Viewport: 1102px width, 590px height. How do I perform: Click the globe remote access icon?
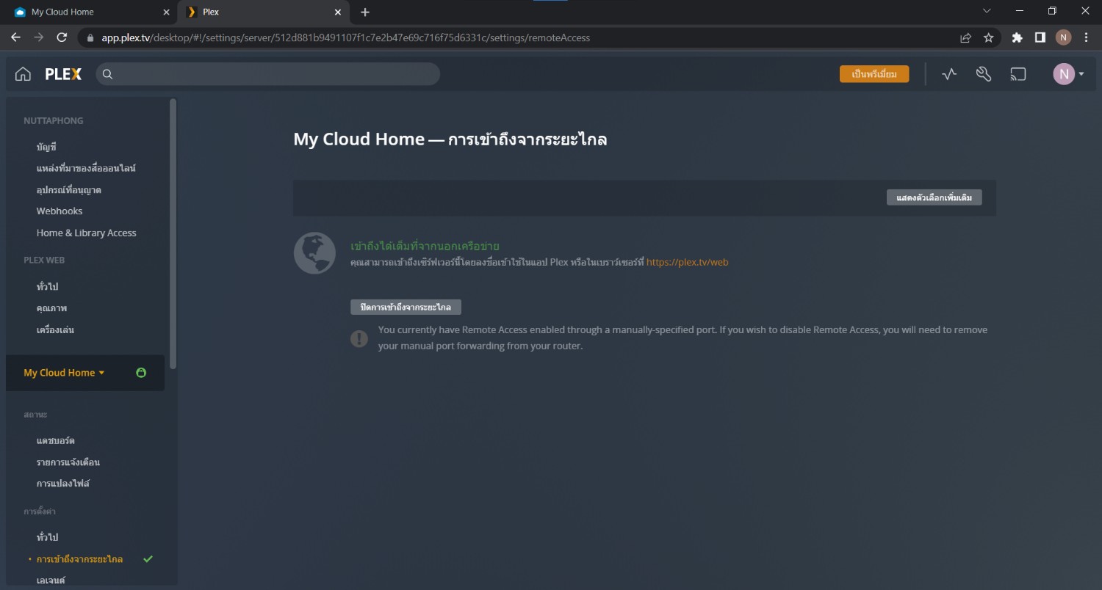[x=315, y=253]
